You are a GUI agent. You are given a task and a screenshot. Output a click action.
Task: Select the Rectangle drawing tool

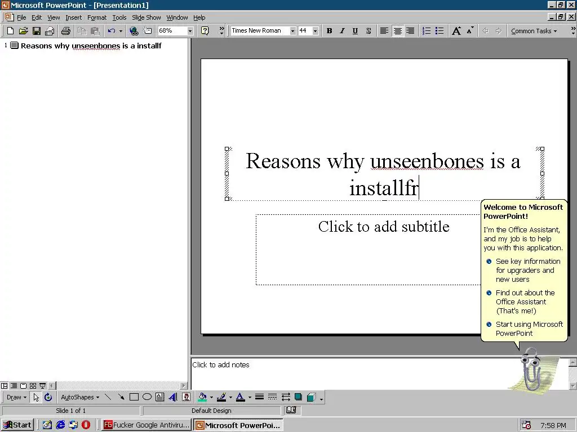pyautogui.click(x=134, y=397)
